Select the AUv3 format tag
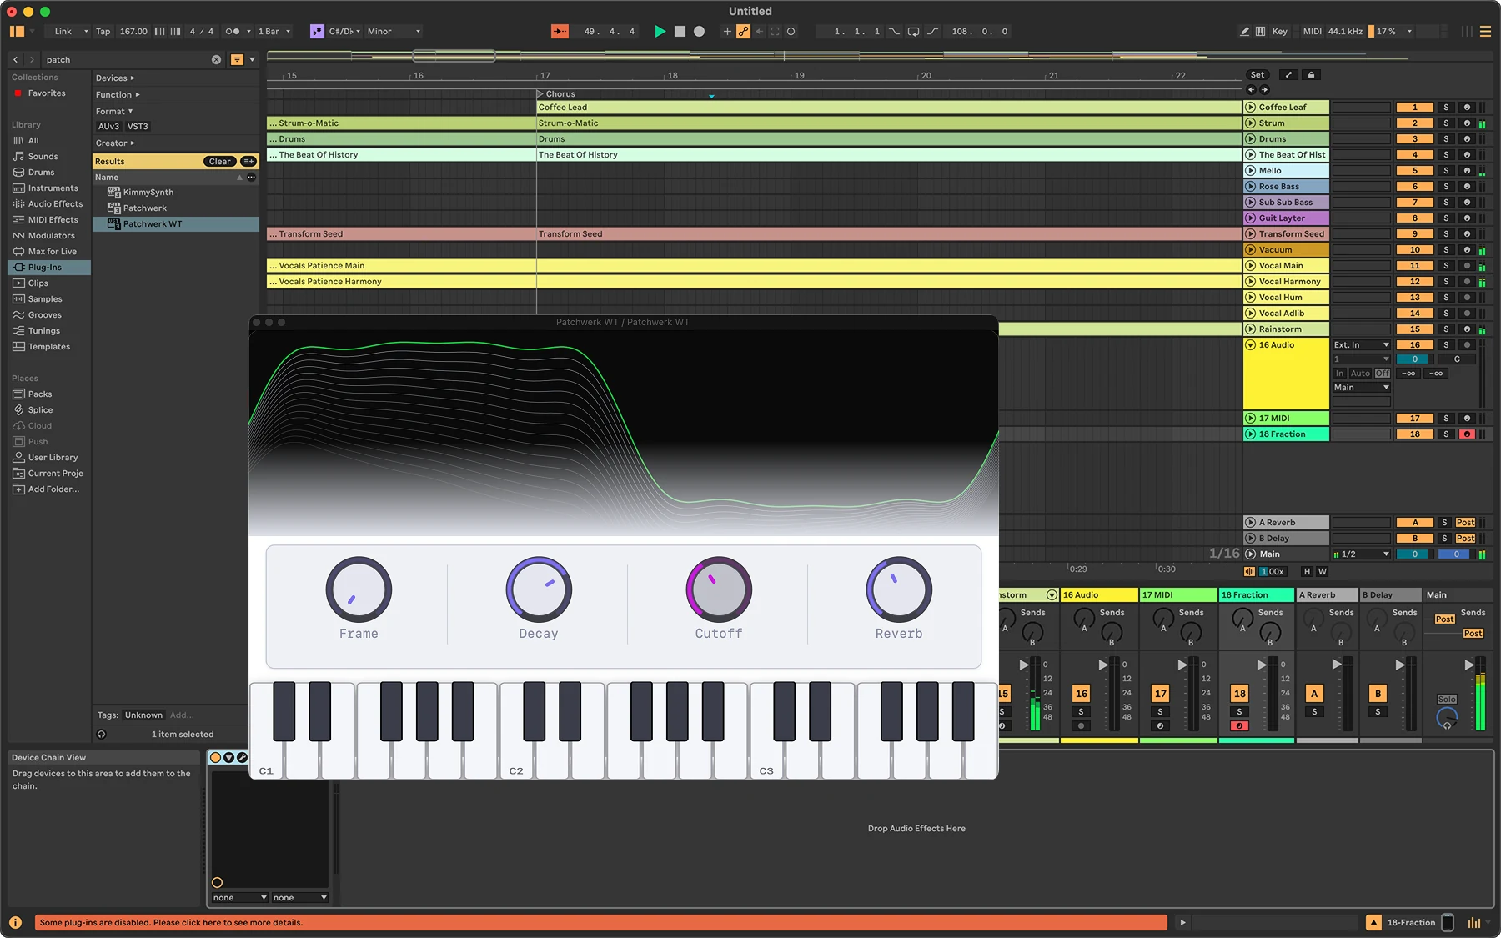1501x938 pixels. click(108, 127)
